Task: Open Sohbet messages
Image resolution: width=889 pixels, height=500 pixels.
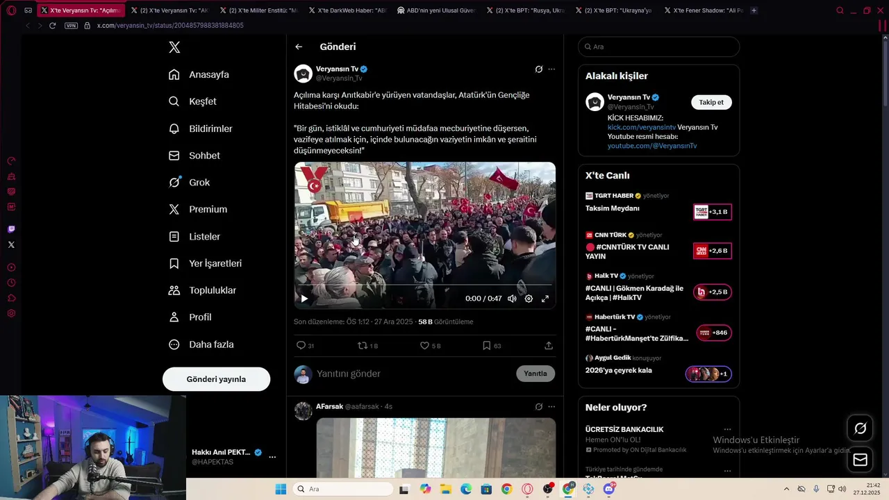Action: coord(194,156)
